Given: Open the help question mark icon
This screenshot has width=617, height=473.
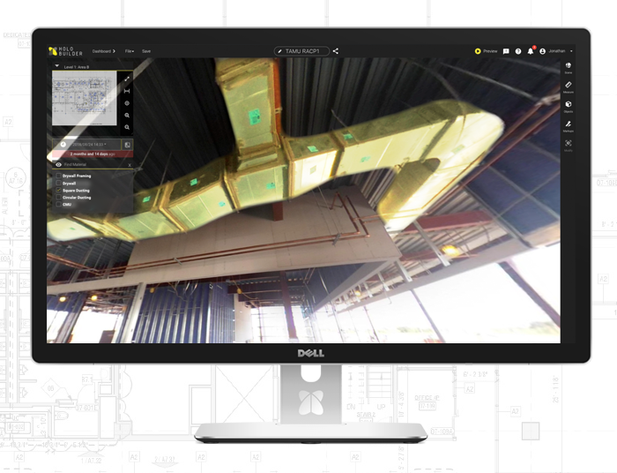Looking at the screenshot, I should (x=518, y=51).
